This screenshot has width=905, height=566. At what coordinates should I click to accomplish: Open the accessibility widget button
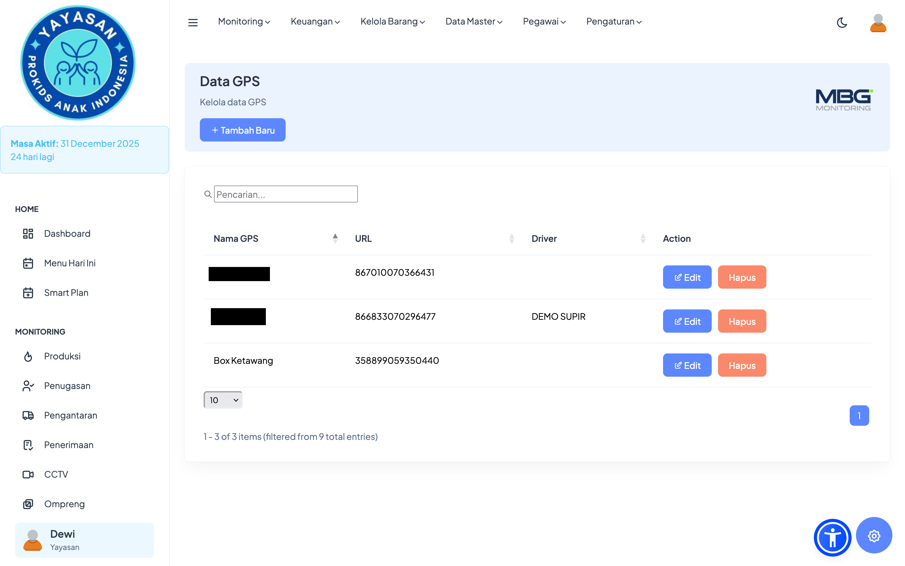point(832,537)
